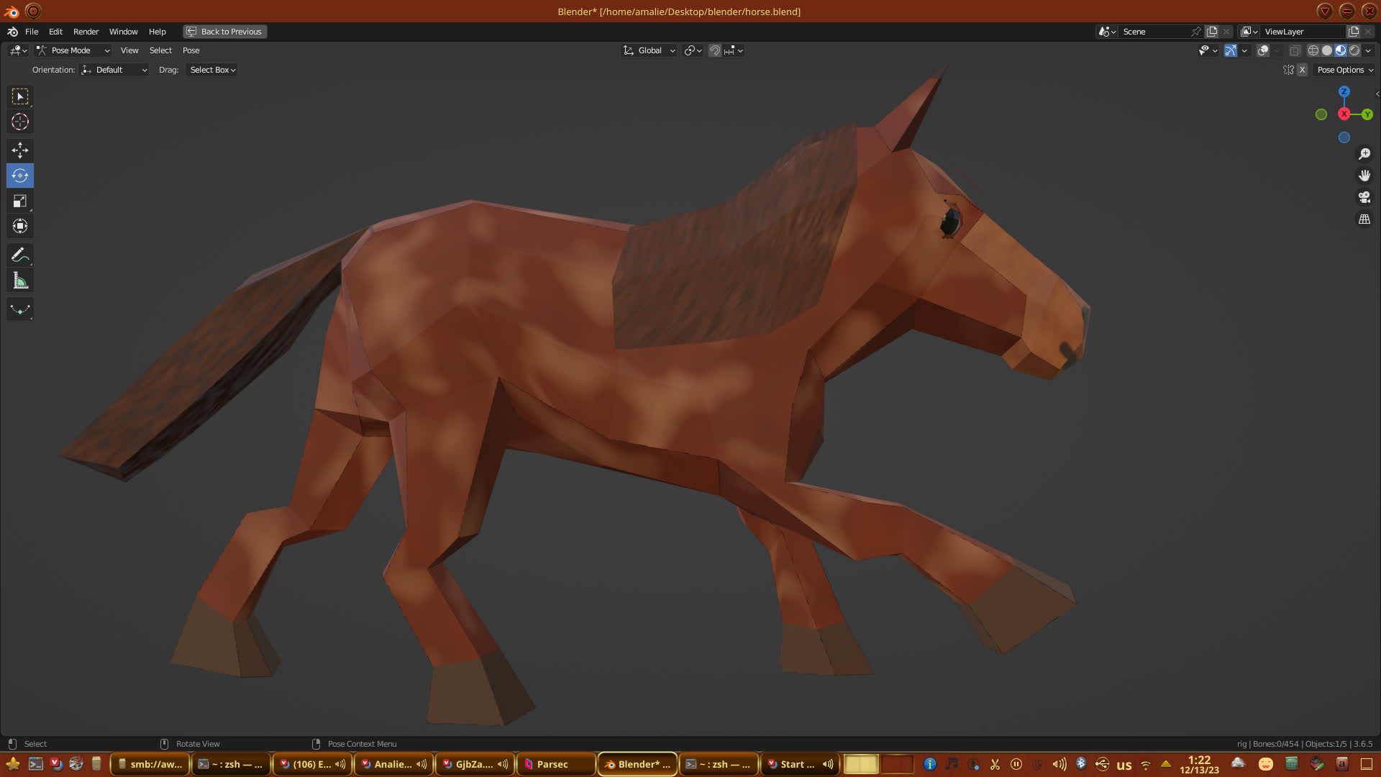Open the Render menu

(x=86, y=32)
